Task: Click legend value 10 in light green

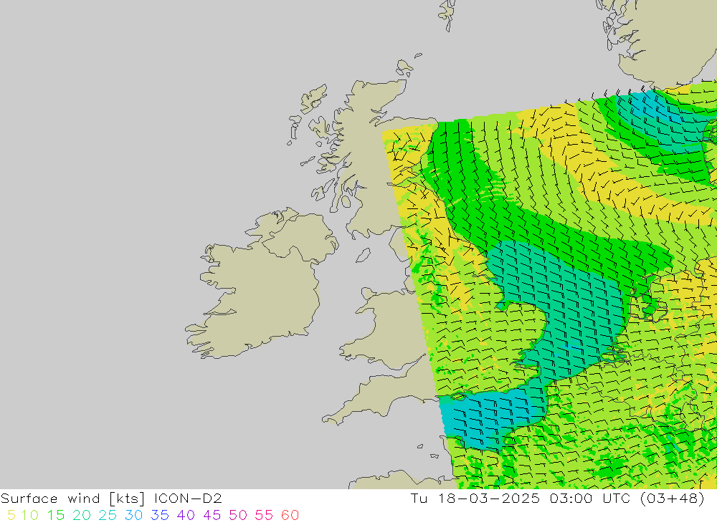Action: click(x=30, y=516)
